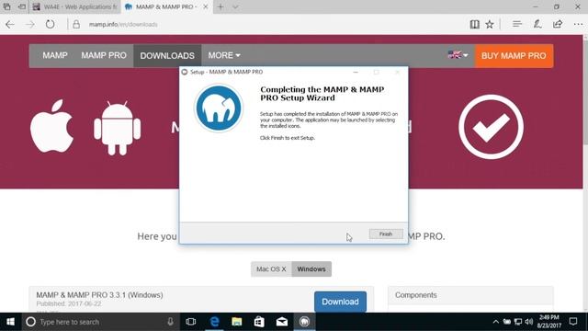Open the Mail app from taskbar
Viewport: 588px width, 331px height.
pos(282,322)
